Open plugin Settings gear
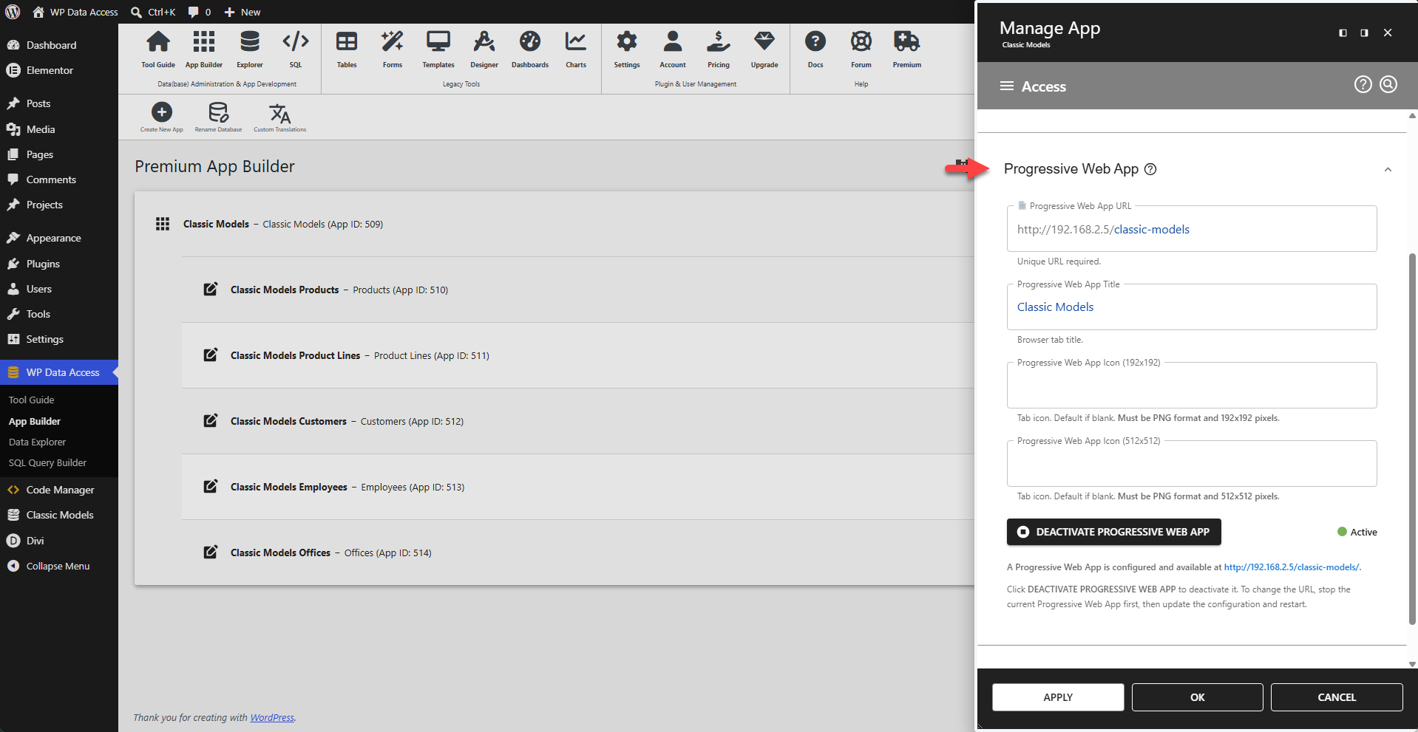 [627, 49]
